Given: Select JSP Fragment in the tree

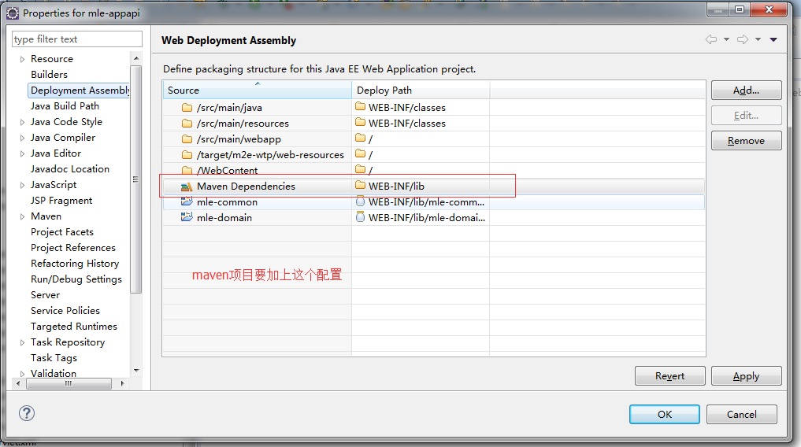Looking at the screenshot, I should coord(61,201).
